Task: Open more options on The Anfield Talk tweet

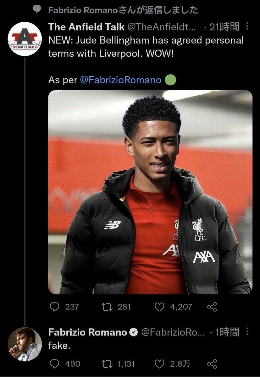Action: (x=247, y=27)
